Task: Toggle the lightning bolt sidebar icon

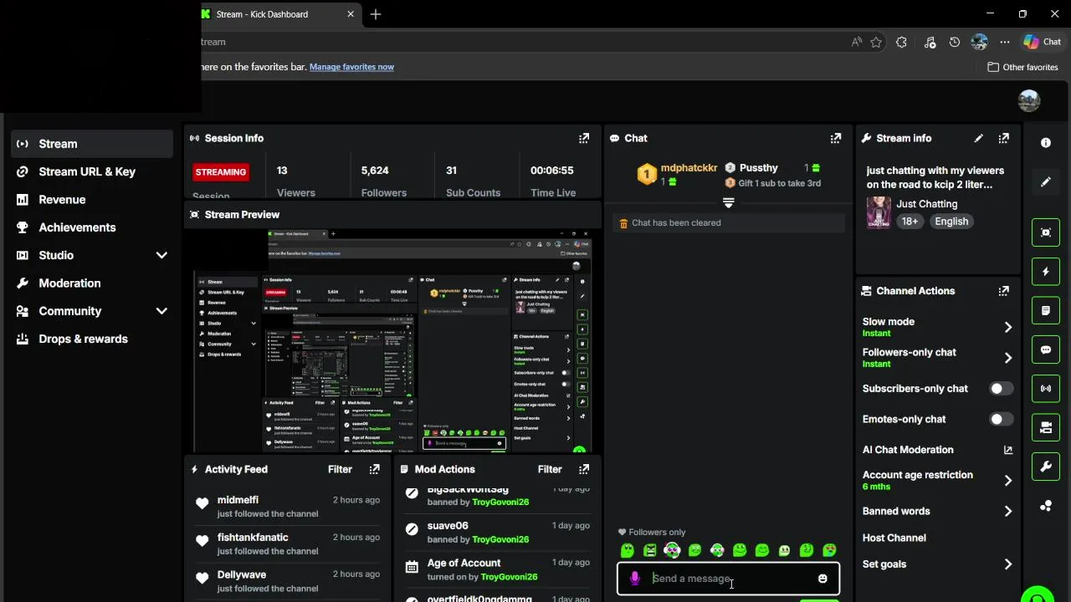Action: 1046,272
